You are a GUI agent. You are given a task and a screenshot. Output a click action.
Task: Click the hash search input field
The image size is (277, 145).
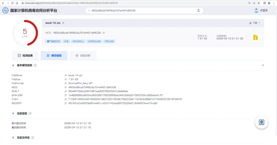141,11
